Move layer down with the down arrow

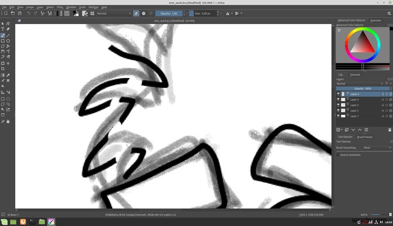(353, 130)
